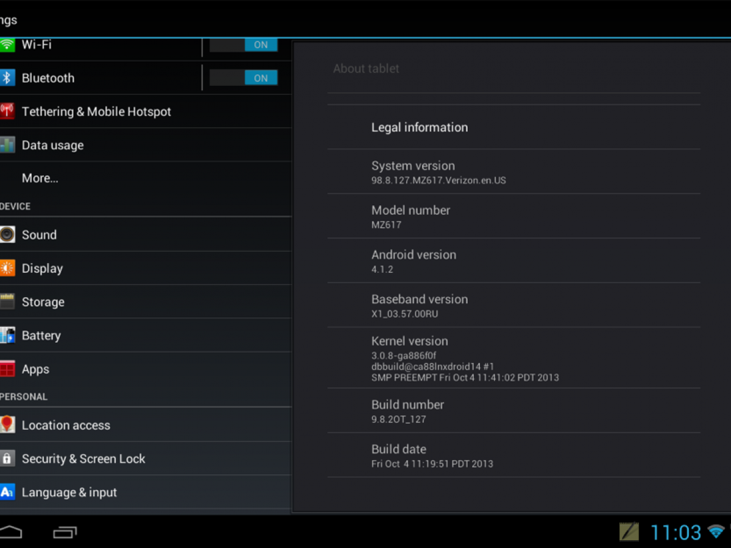Expand the More... network settings
Viewport: 731px width, 548px height.
click(40, 178)
